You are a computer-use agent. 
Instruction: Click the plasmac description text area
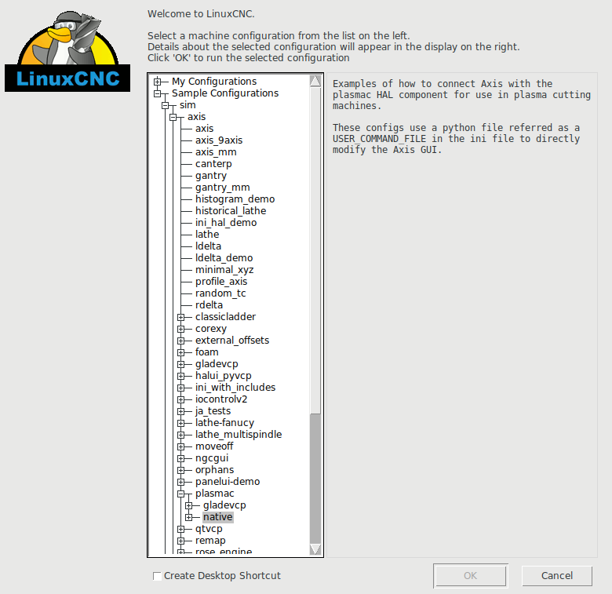pyautogui.click(x=461, y=315)
